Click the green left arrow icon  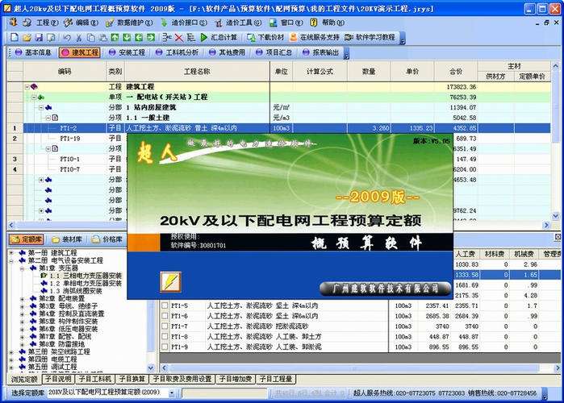139,37
